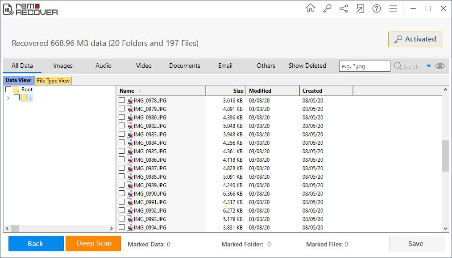452x258 pixels.
Task: Switch to the Images tab
Action: (x=63, y=66)
